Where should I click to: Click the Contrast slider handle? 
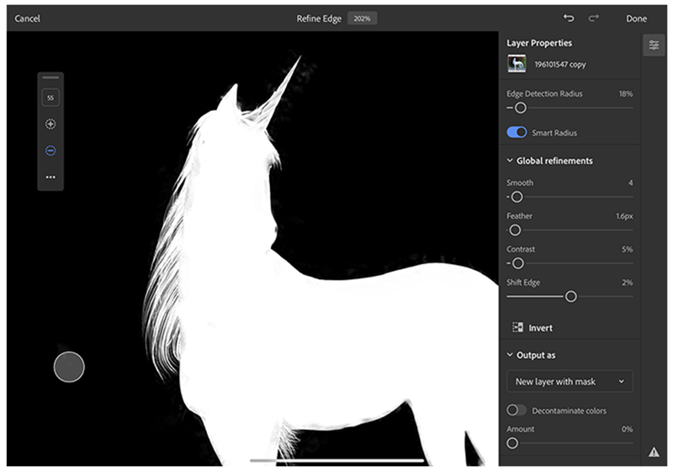518,263
